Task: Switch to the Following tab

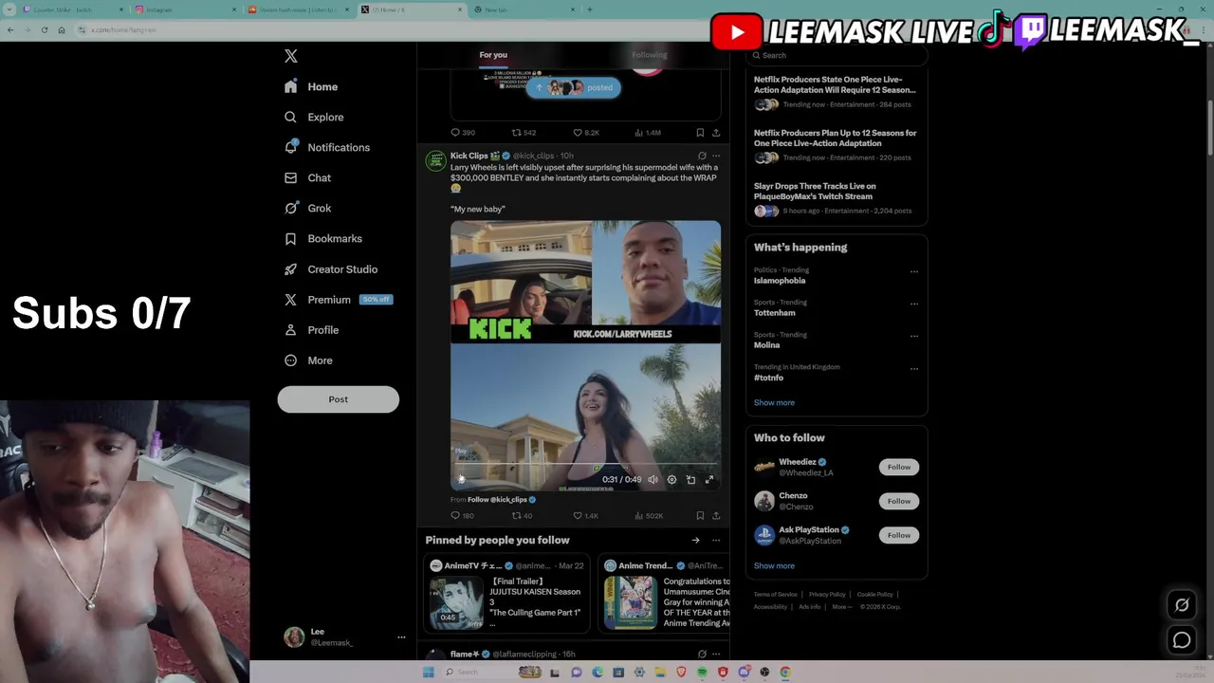Action: [x=650, y=55]
